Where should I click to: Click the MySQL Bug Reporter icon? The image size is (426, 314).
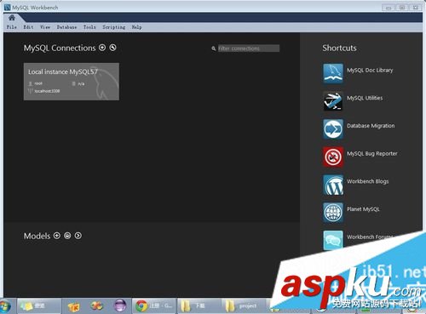click(333, 157)
